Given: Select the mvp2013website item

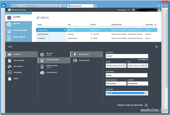Looking at the screenshot, I should (43, 34).
